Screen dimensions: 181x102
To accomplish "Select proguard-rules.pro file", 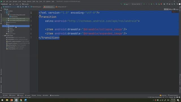I will tap(12, 43).
